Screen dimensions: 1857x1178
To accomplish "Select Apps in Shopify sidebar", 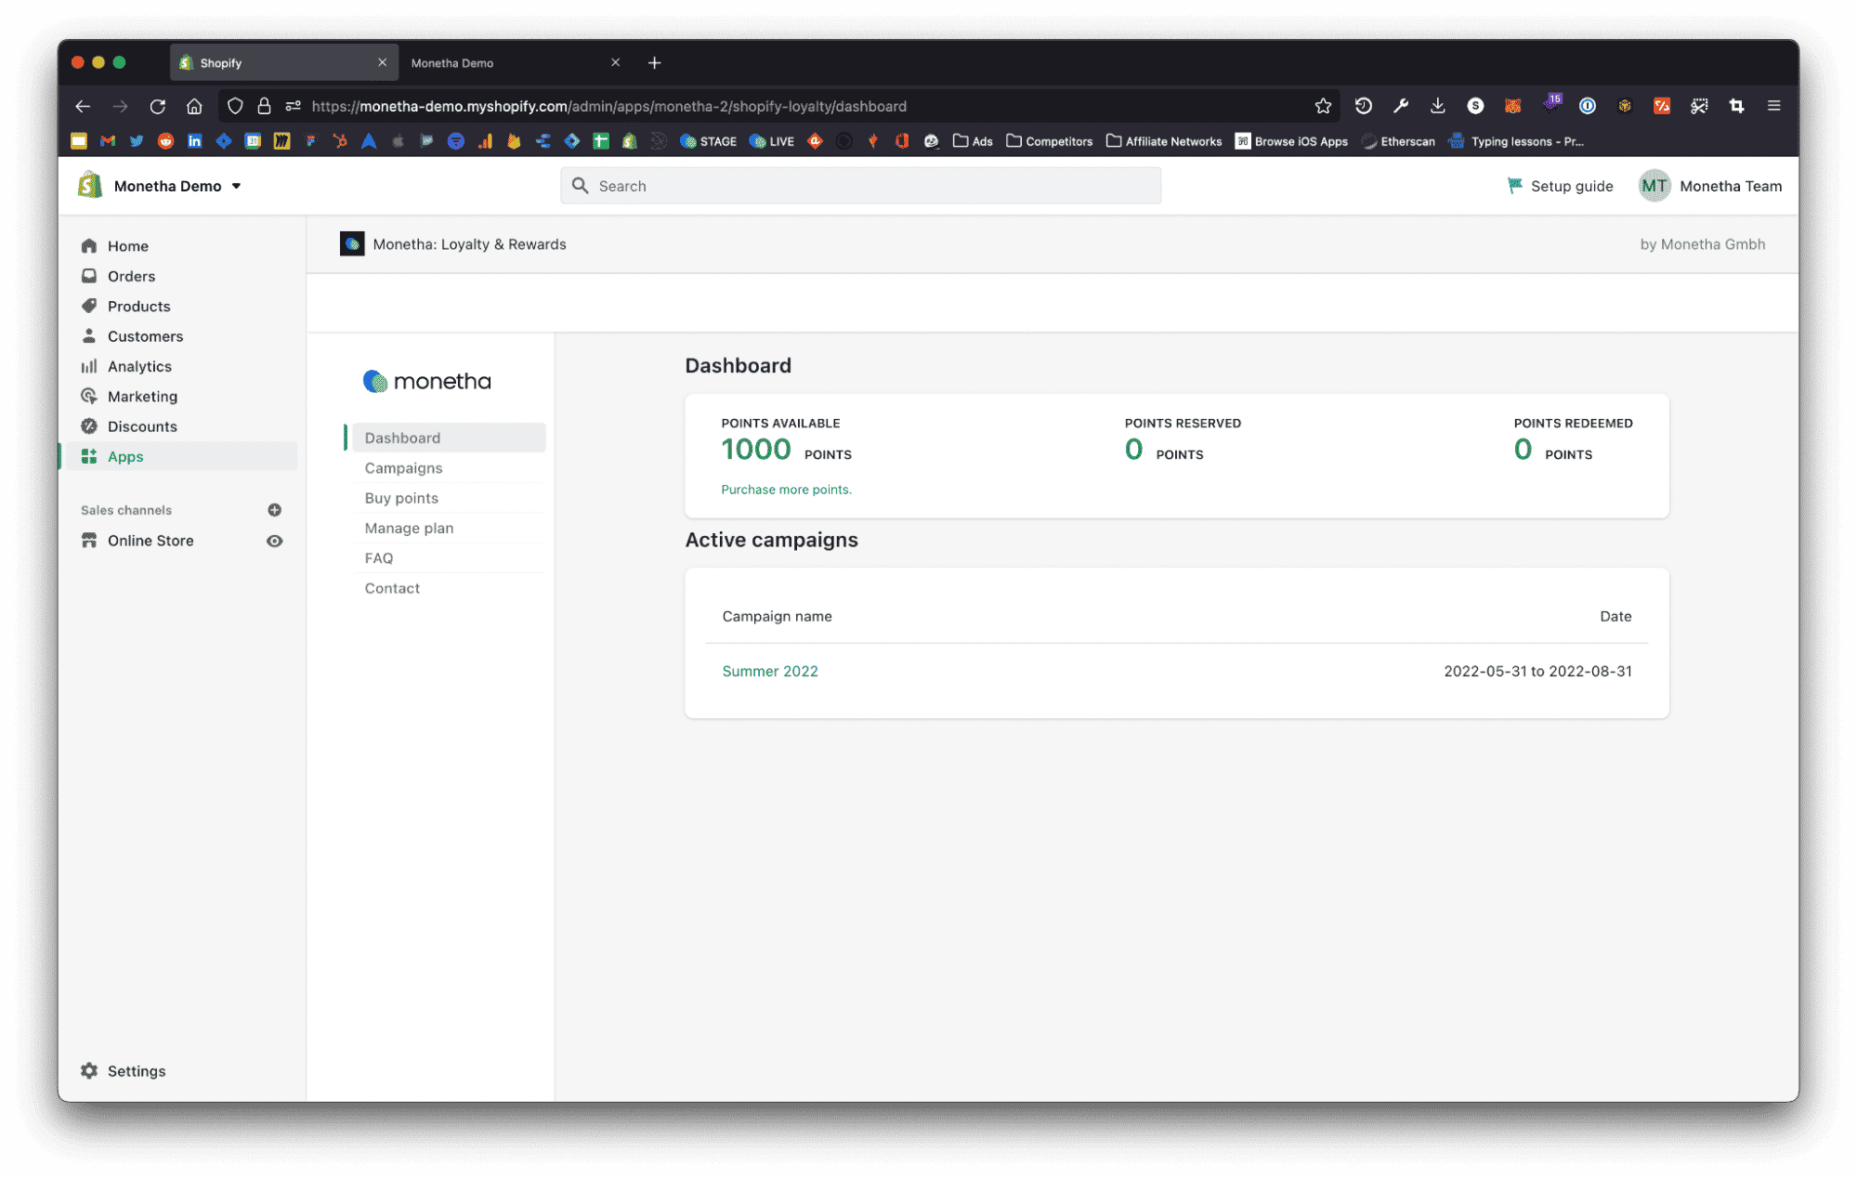I will (x=181, y=456).
